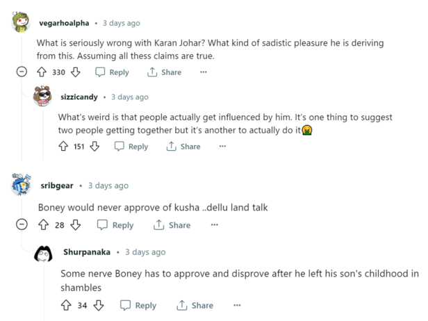
Task: Upvote vegarhoalpha's comment
Action: coord(42,72)
